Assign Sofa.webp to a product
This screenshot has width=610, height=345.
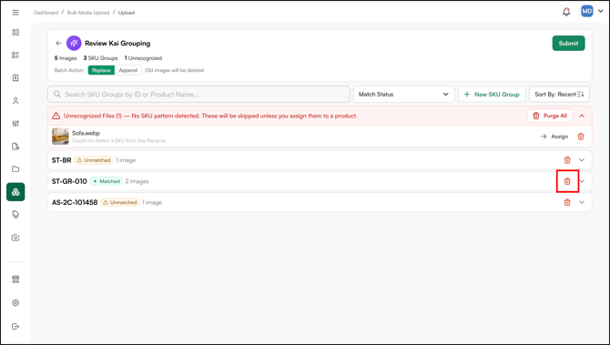point(554,137)
